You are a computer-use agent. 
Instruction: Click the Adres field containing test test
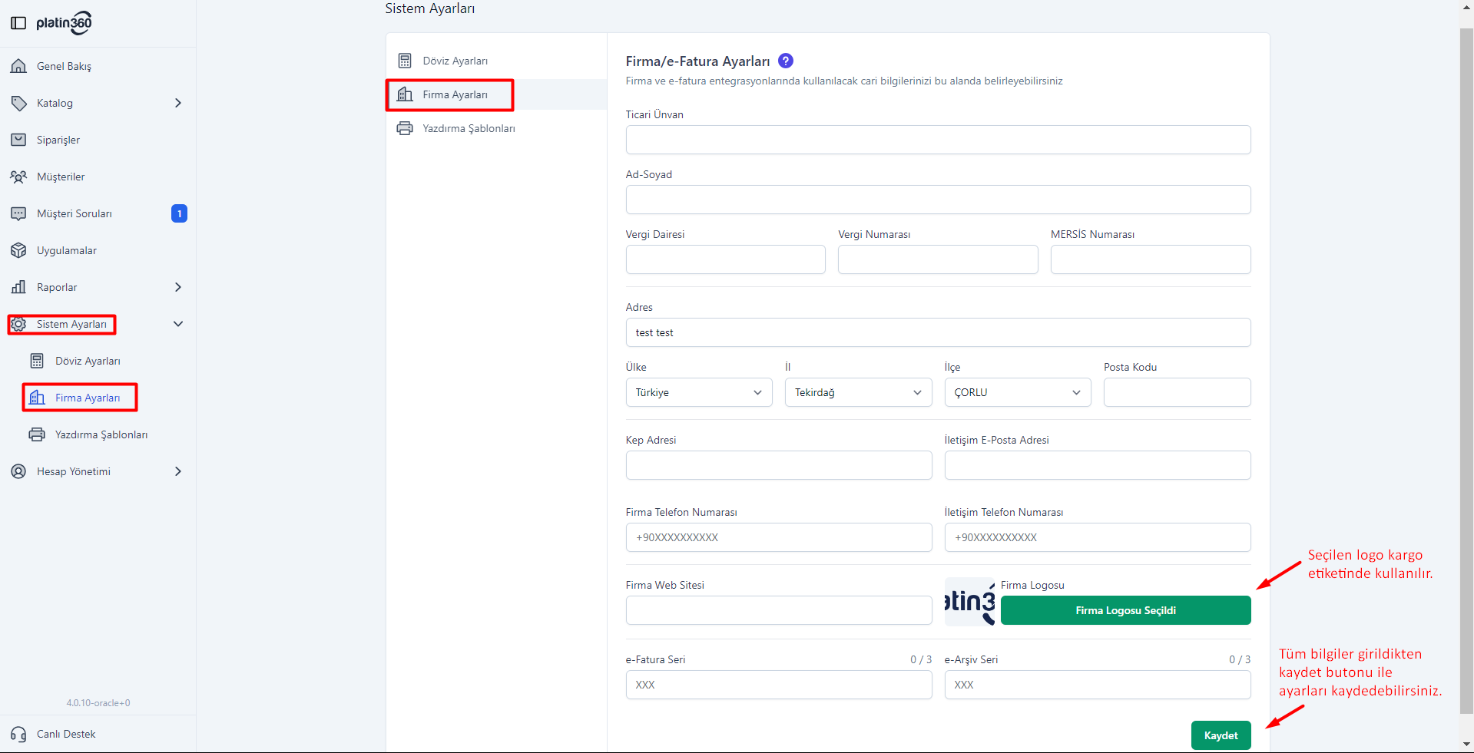(x=939, y=332)
